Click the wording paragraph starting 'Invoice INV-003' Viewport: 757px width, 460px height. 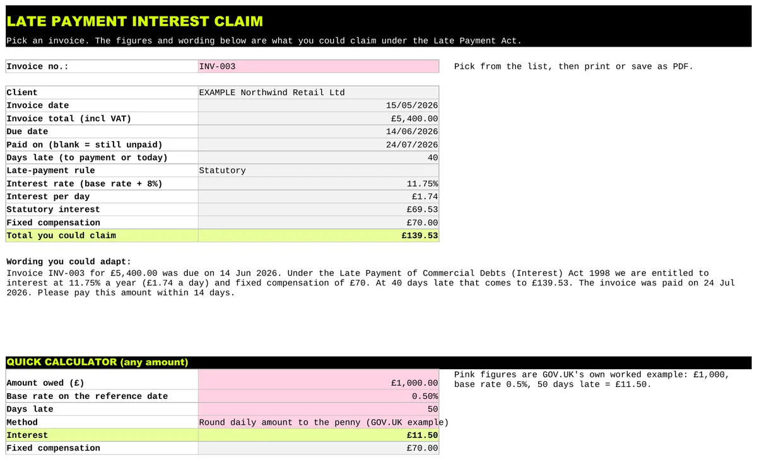[x=370, y=283]
